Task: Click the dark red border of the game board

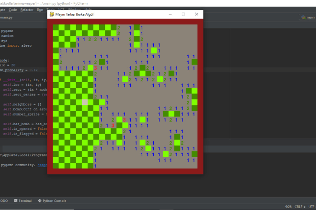Action: [x=50, y=95]
